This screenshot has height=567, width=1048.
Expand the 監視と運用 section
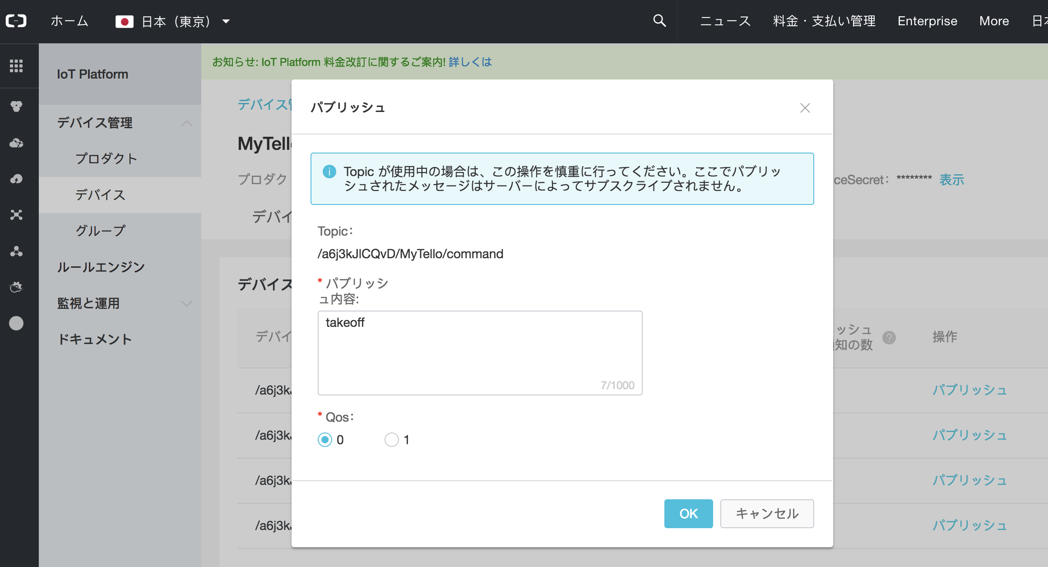pos(187,304)
